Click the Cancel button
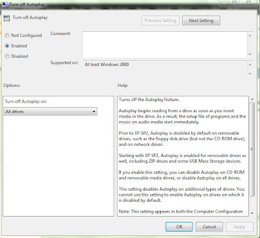This screenshot has height=238, width=260. [x=209, y=227]
